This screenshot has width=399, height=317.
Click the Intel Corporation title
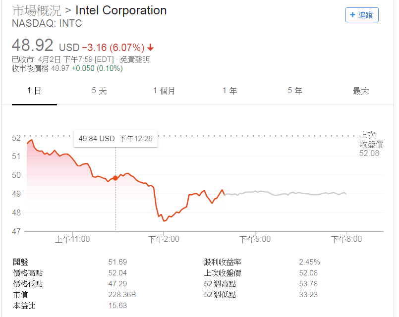[x=121, y=11]
